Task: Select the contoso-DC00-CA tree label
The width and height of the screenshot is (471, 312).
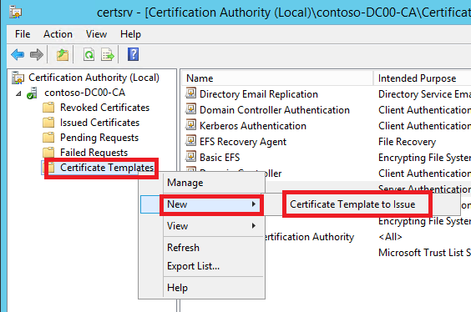Action: click(84, 93)
